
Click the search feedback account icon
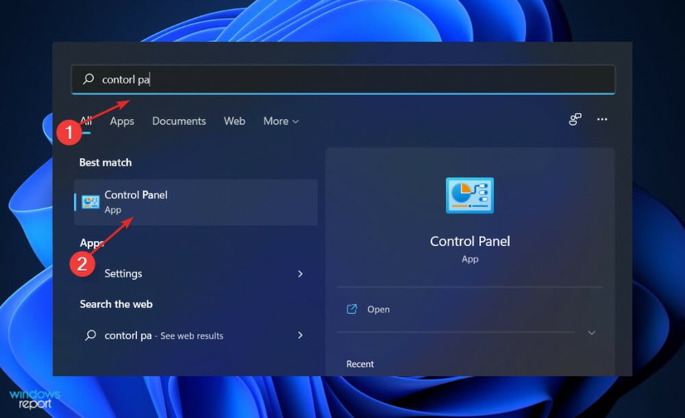[575, 119]
